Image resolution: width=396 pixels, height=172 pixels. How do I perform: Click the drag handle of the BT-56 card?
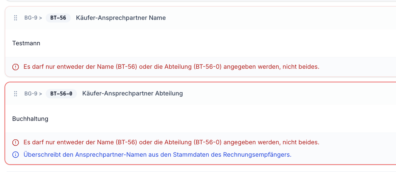(15, 18)
